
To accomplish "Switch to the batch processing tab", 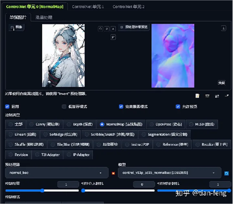I will [x=44, y=17].
